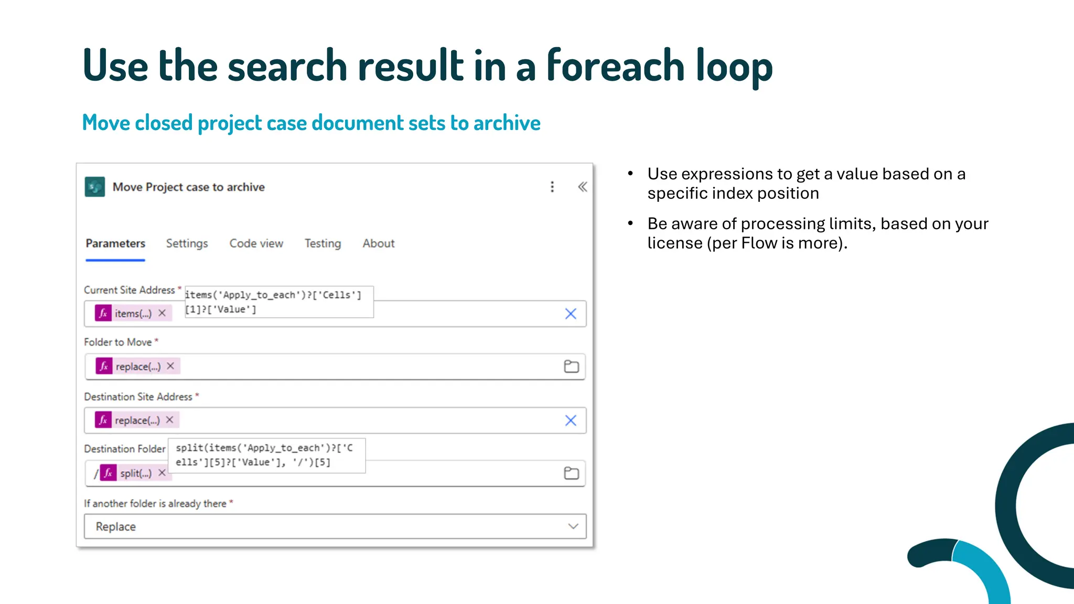Image resolution: width=1074 pixels, height=604 pixels.
Task: Click replace(...) token in Destination Site Address
Action: pyautogui.click(x=137, y=420)
